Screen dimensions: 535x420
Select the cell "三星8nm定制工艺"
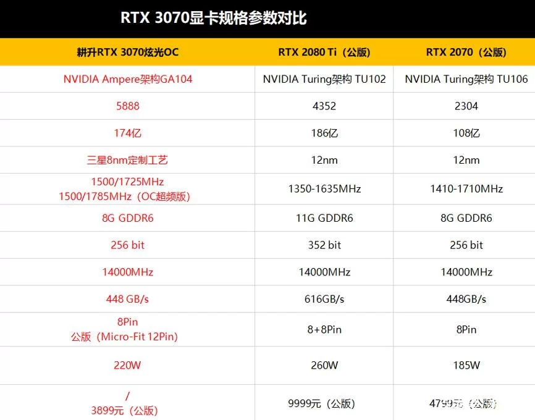(x=128, y=160)
